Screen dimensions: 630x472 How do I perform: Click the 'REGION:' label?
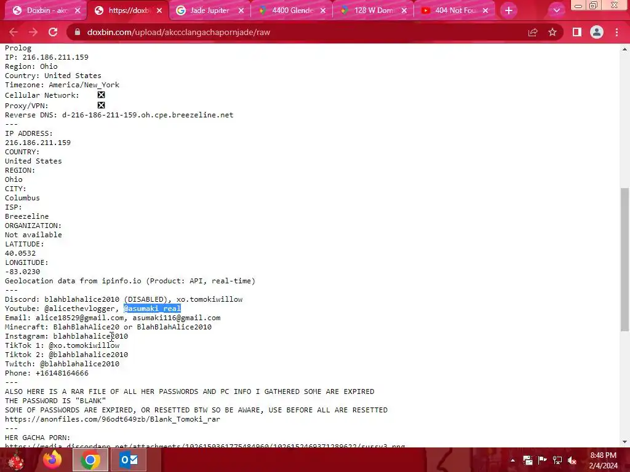(20, 170)
